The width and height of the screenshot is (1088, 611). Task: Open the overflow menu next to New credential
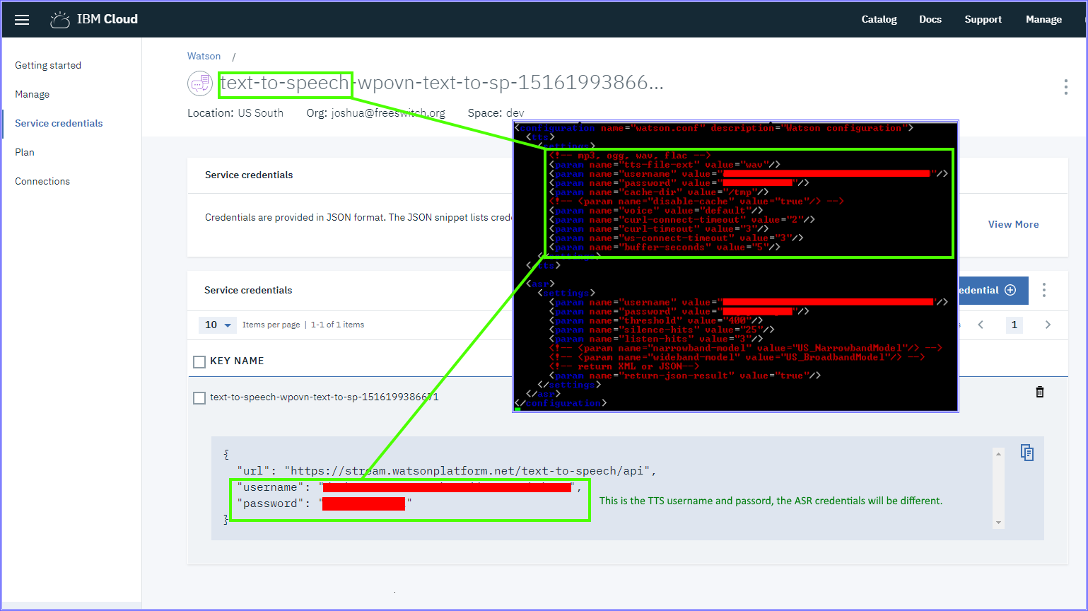click(x=1045, y=290)
